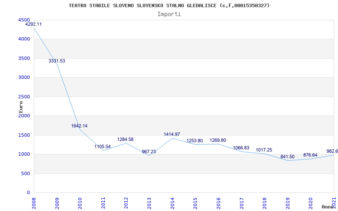This screenshot has width=338, height=211.
Task: Select the data label 4292.11
Action: [x=33, y=24]
